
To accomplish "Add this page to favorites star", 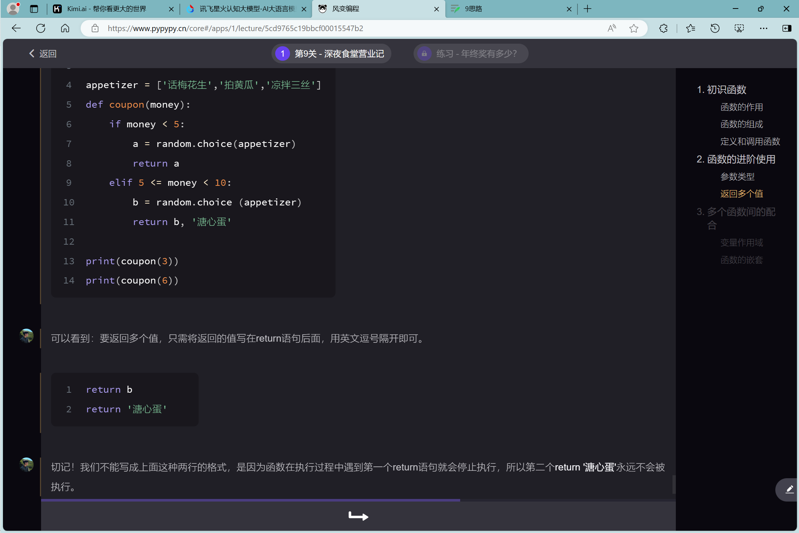I will [634, 28].
